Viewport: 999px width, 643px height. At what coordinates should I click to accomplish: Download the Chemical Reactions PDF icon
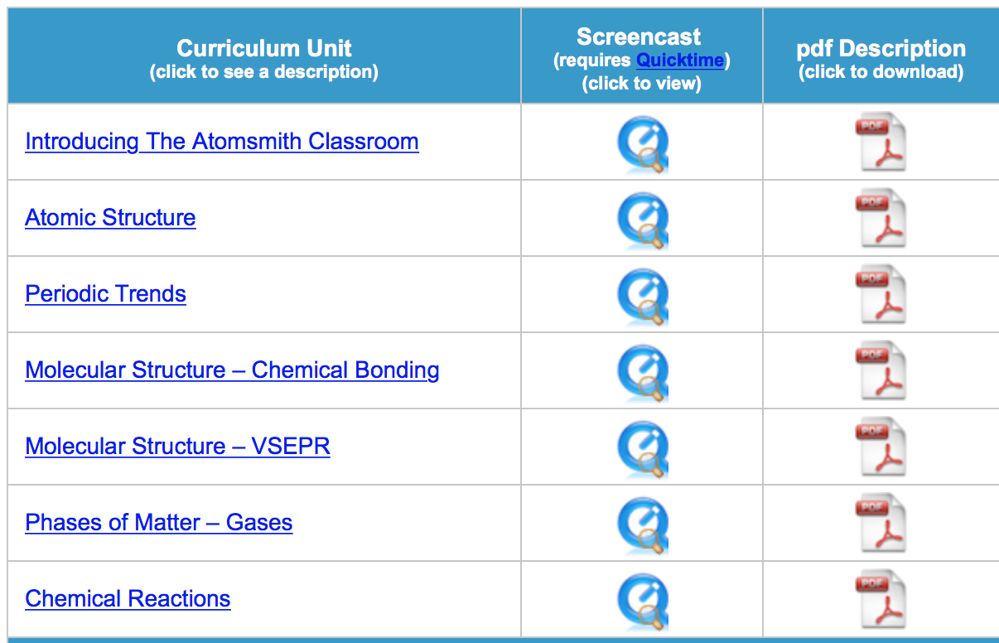(881, 602)
